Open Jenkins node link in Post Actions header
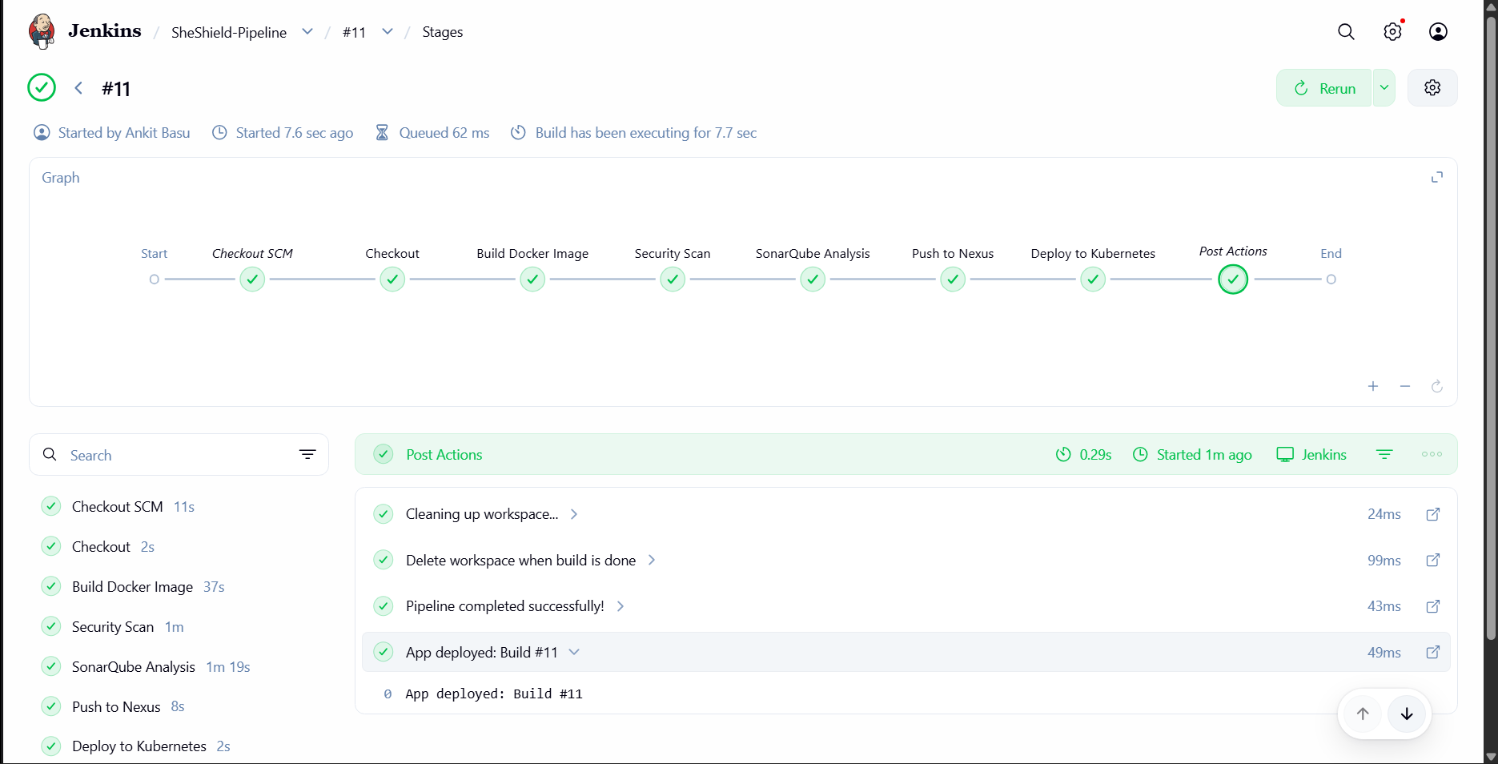The width and height of the screenshot is (1498, 764). click(x=1311, y=454)
